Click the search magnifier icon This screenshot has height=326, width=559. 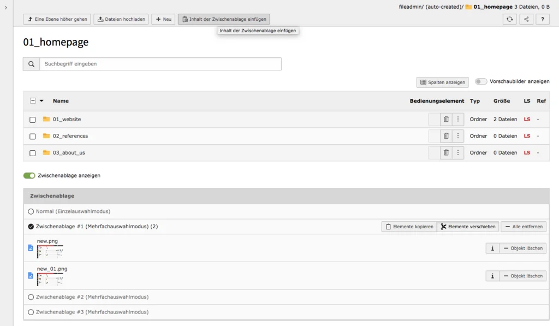[x=31, y=63]
